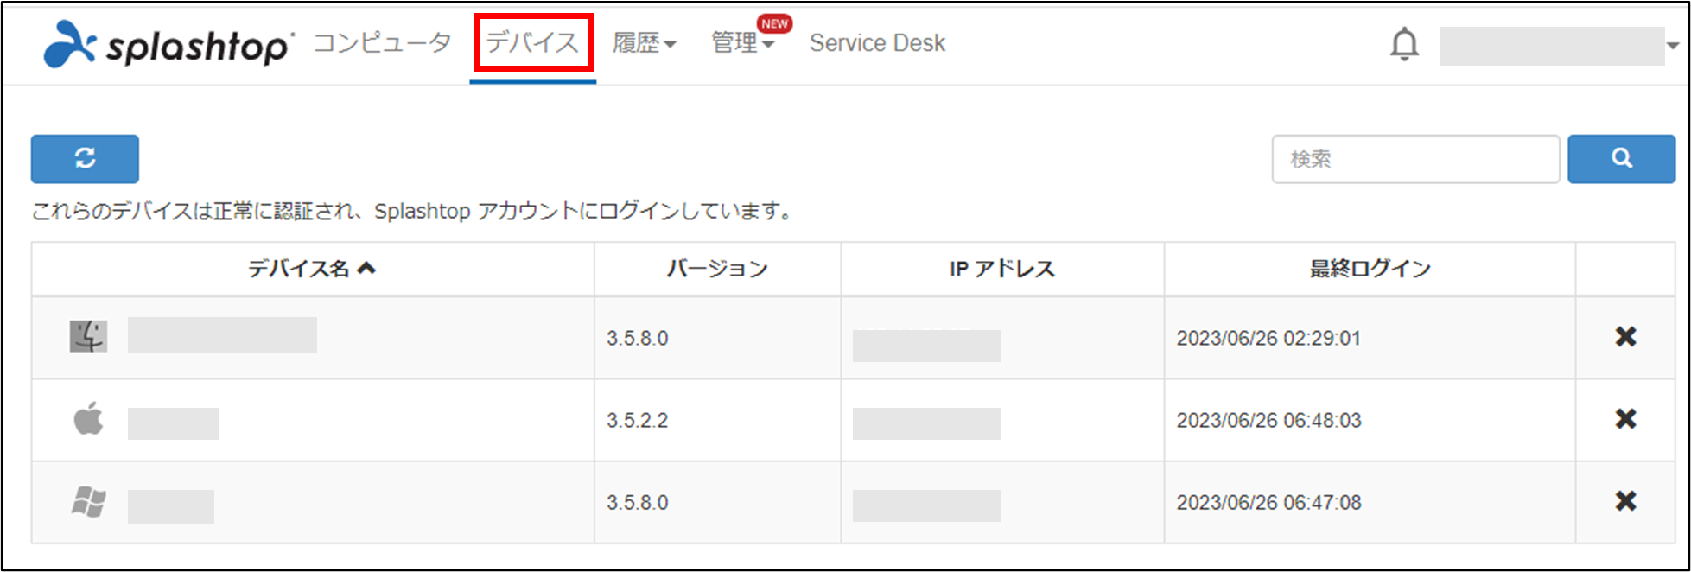Refresh the device list
The image size is (1691, 572).
click(x=85, y=159)
